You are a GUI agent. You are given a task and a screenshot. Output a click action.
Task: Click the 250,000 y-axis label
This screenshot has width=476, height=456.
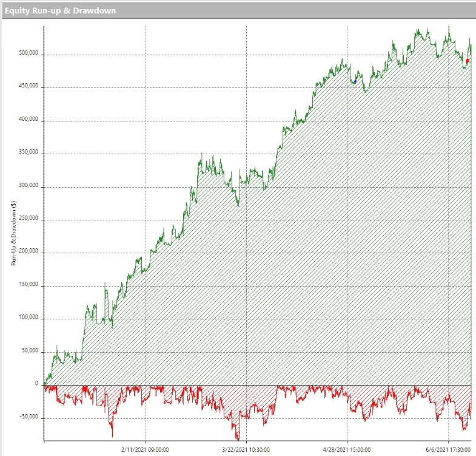[x=28, y=218]
